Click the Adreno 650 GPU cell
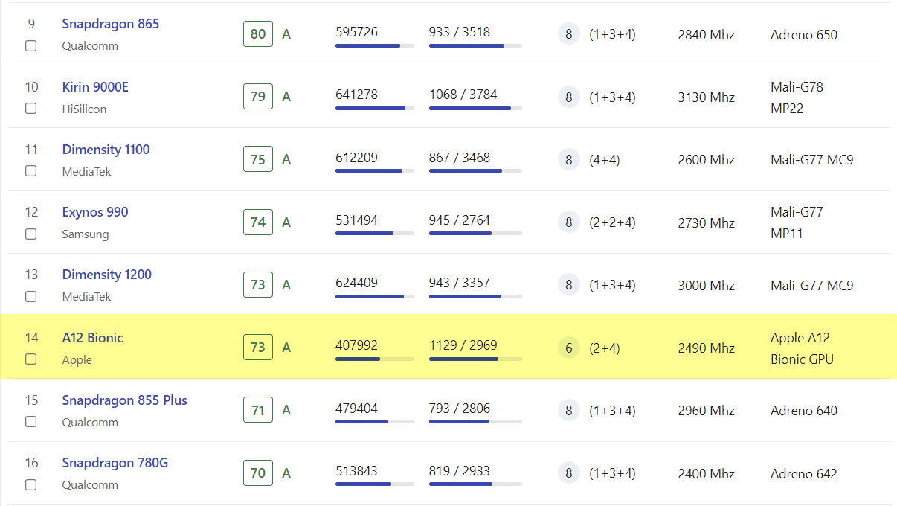 click(x=804, y=35)
